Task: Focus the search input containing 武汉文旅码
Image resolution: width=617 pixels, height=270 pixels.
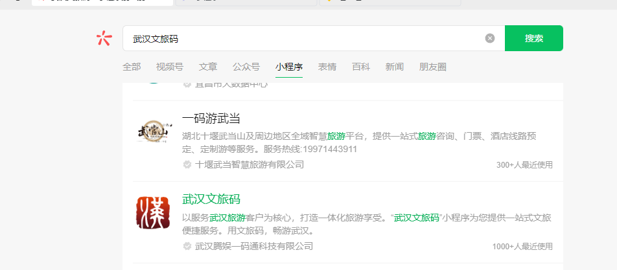Action: coord(314,38)
